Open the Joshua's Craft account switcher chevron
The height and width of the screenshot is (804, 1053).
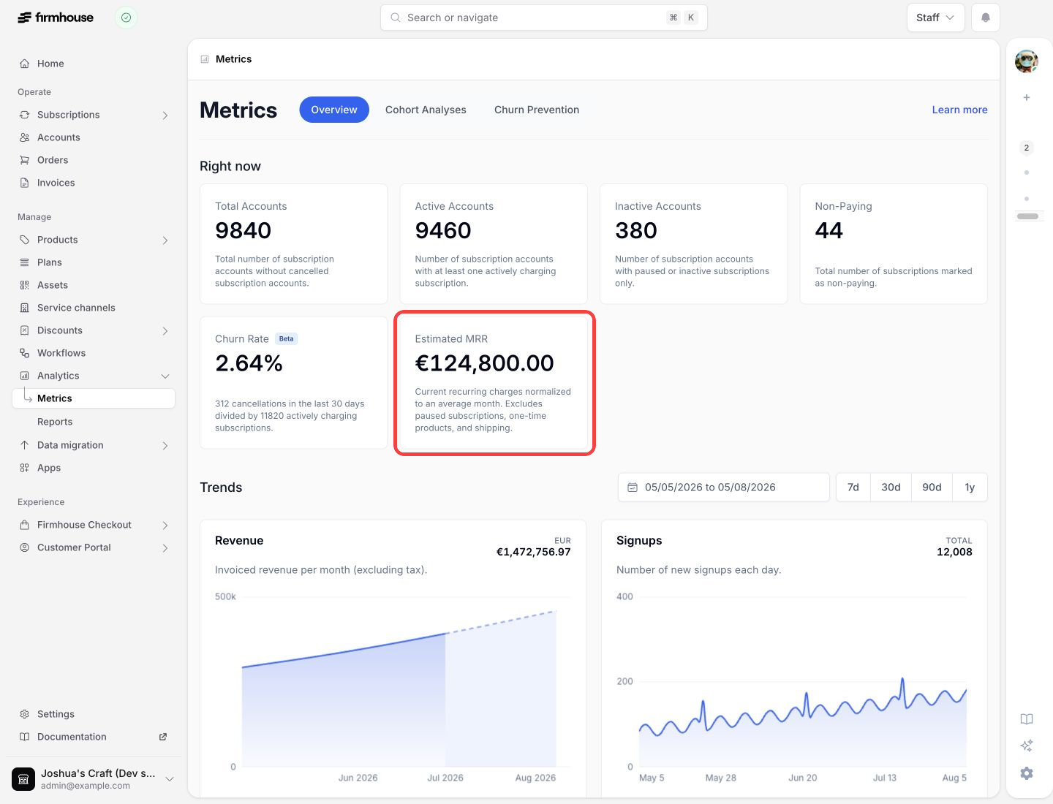coord(170,779)
